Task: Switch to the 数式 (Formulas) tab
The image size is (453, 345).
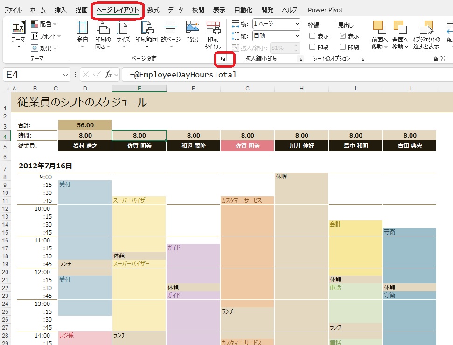Action: [153, 10]
